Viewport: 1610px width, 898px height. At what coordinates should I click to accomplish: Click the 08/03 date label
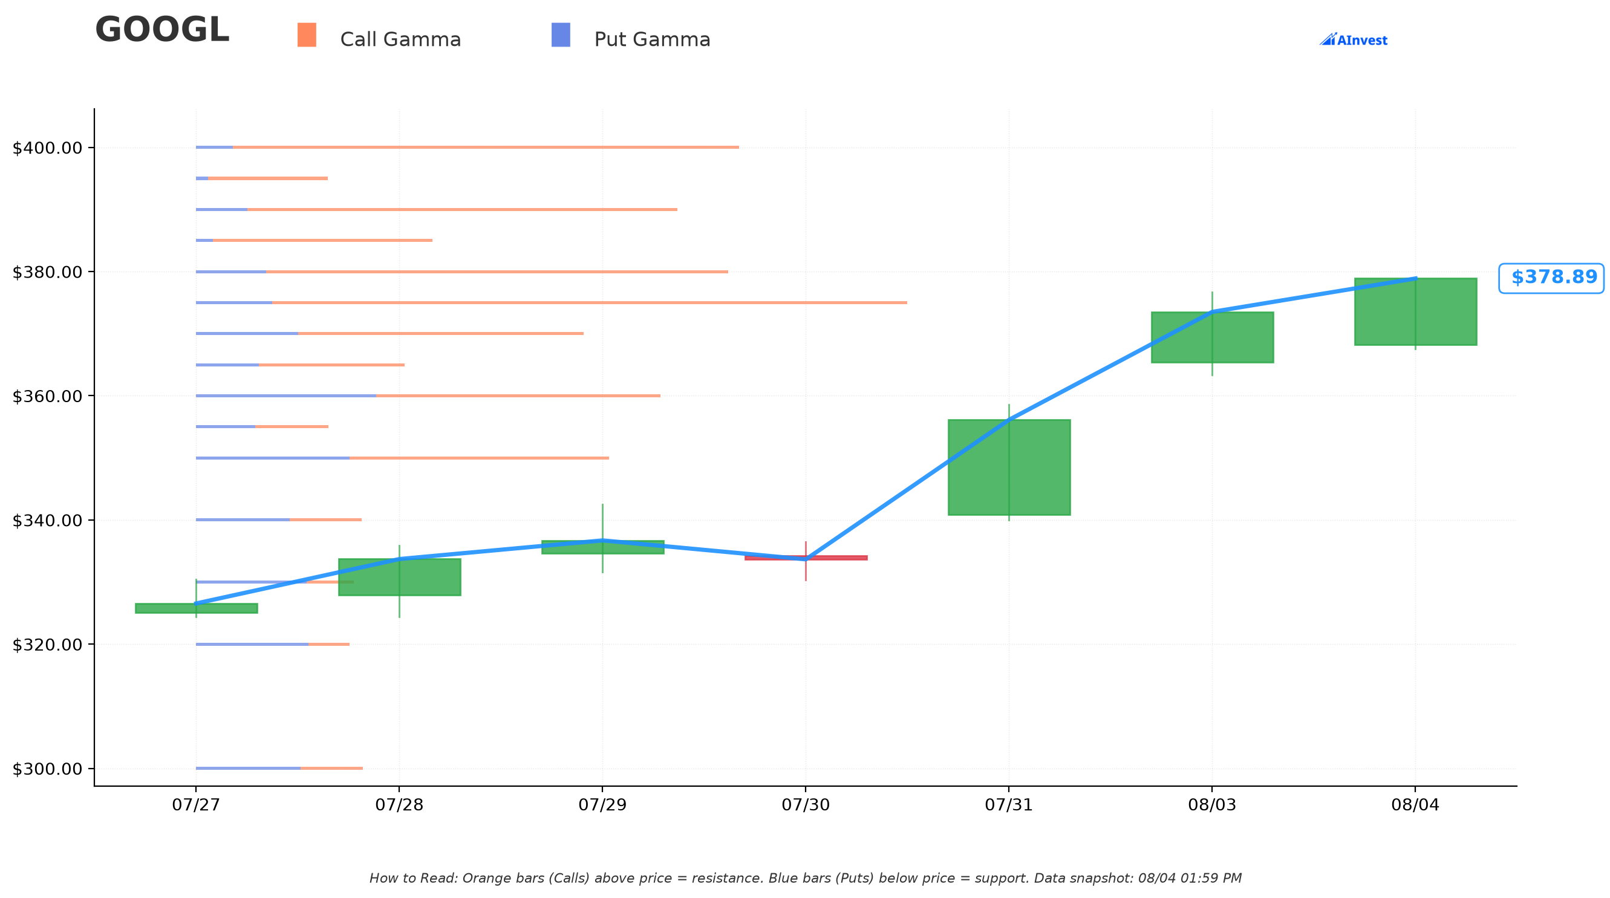pyautogui.click(x=1213, y=805)
